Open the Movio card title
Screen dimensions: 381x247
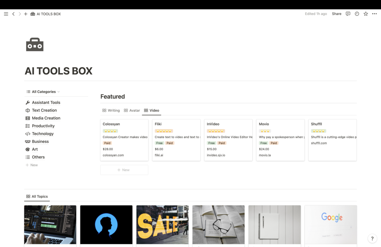pos(264,124)
